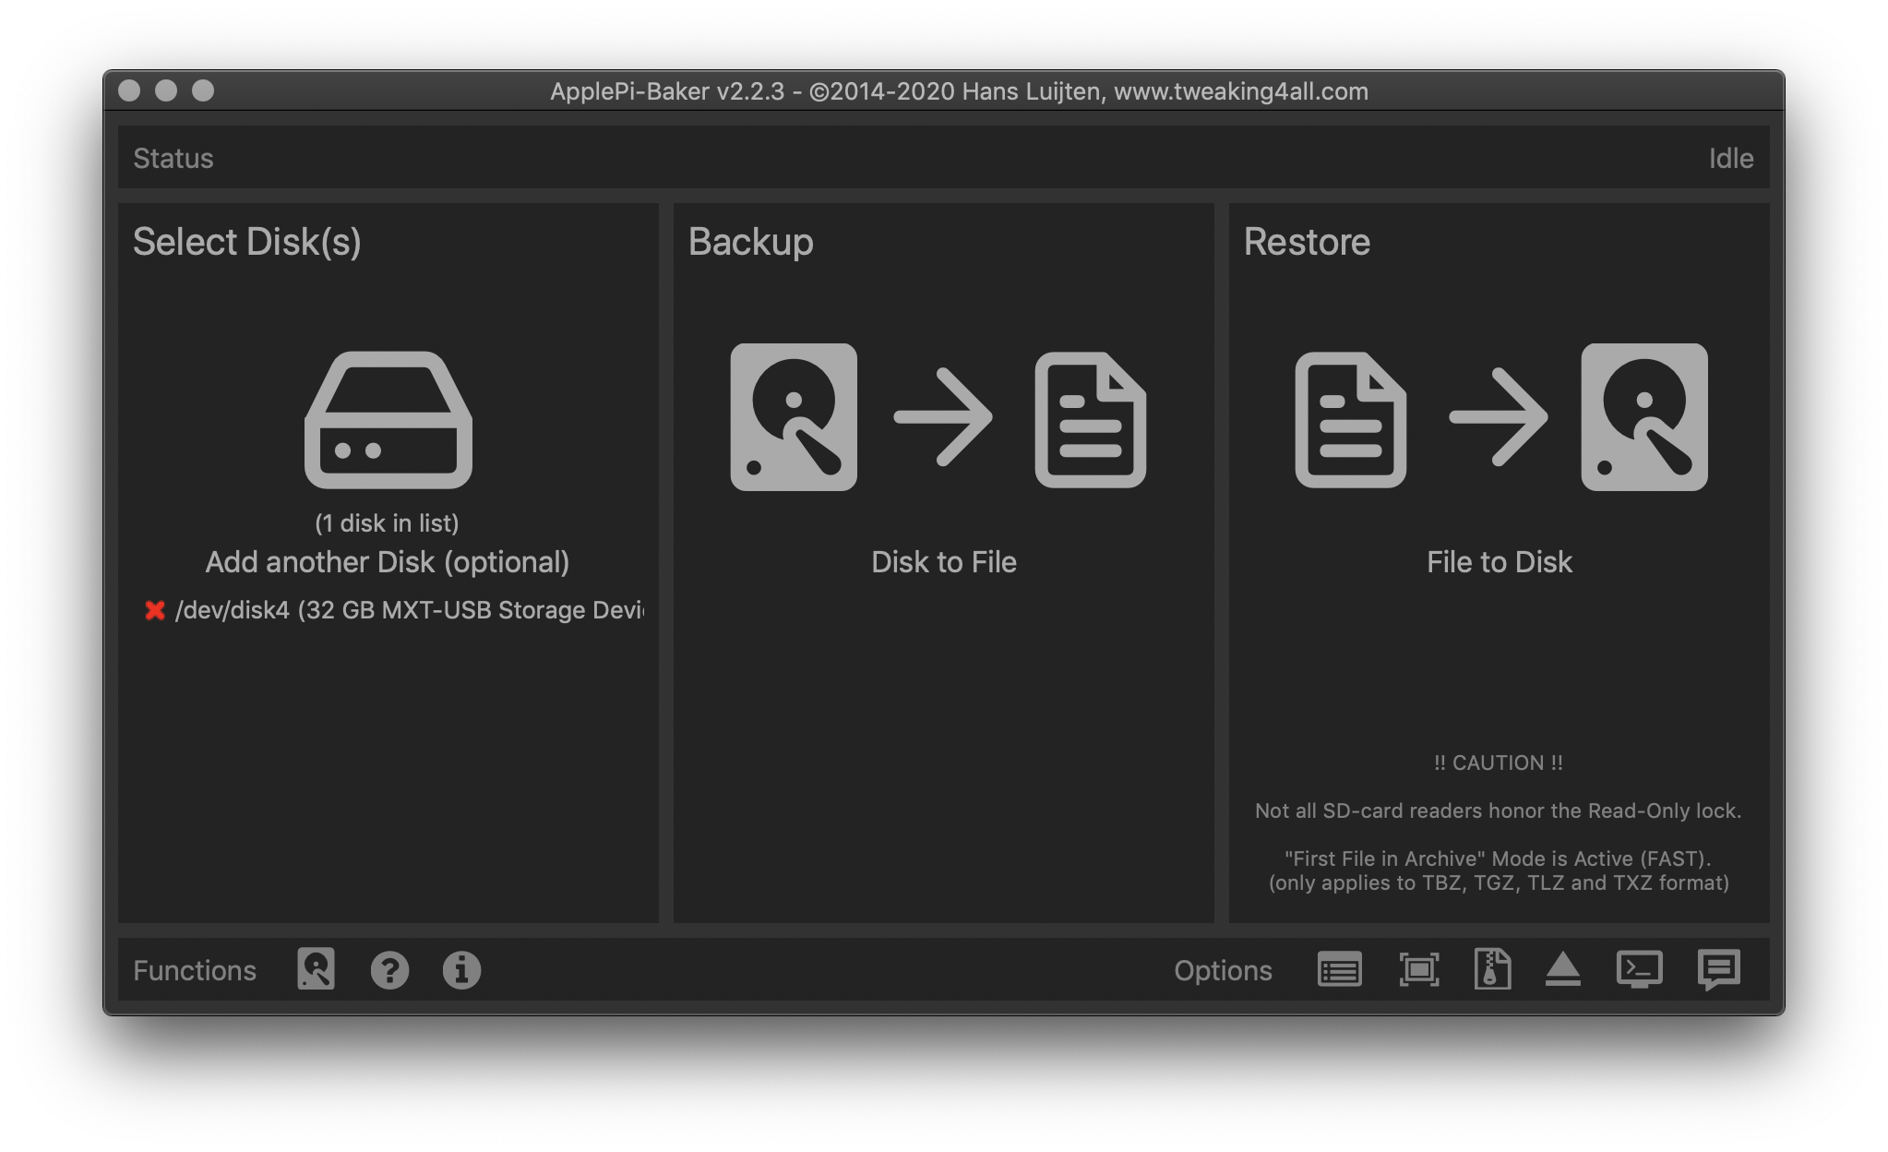The height and width of the screenshot is (1152, 1888).
Task: Click the Restore arrow icon
Action: (1499, 417)
